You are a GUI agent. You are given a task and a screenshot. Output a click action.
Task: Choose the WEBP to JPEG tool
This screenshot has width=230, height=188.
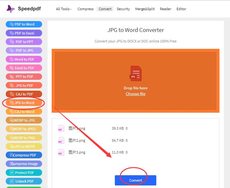tap(24, 129)
